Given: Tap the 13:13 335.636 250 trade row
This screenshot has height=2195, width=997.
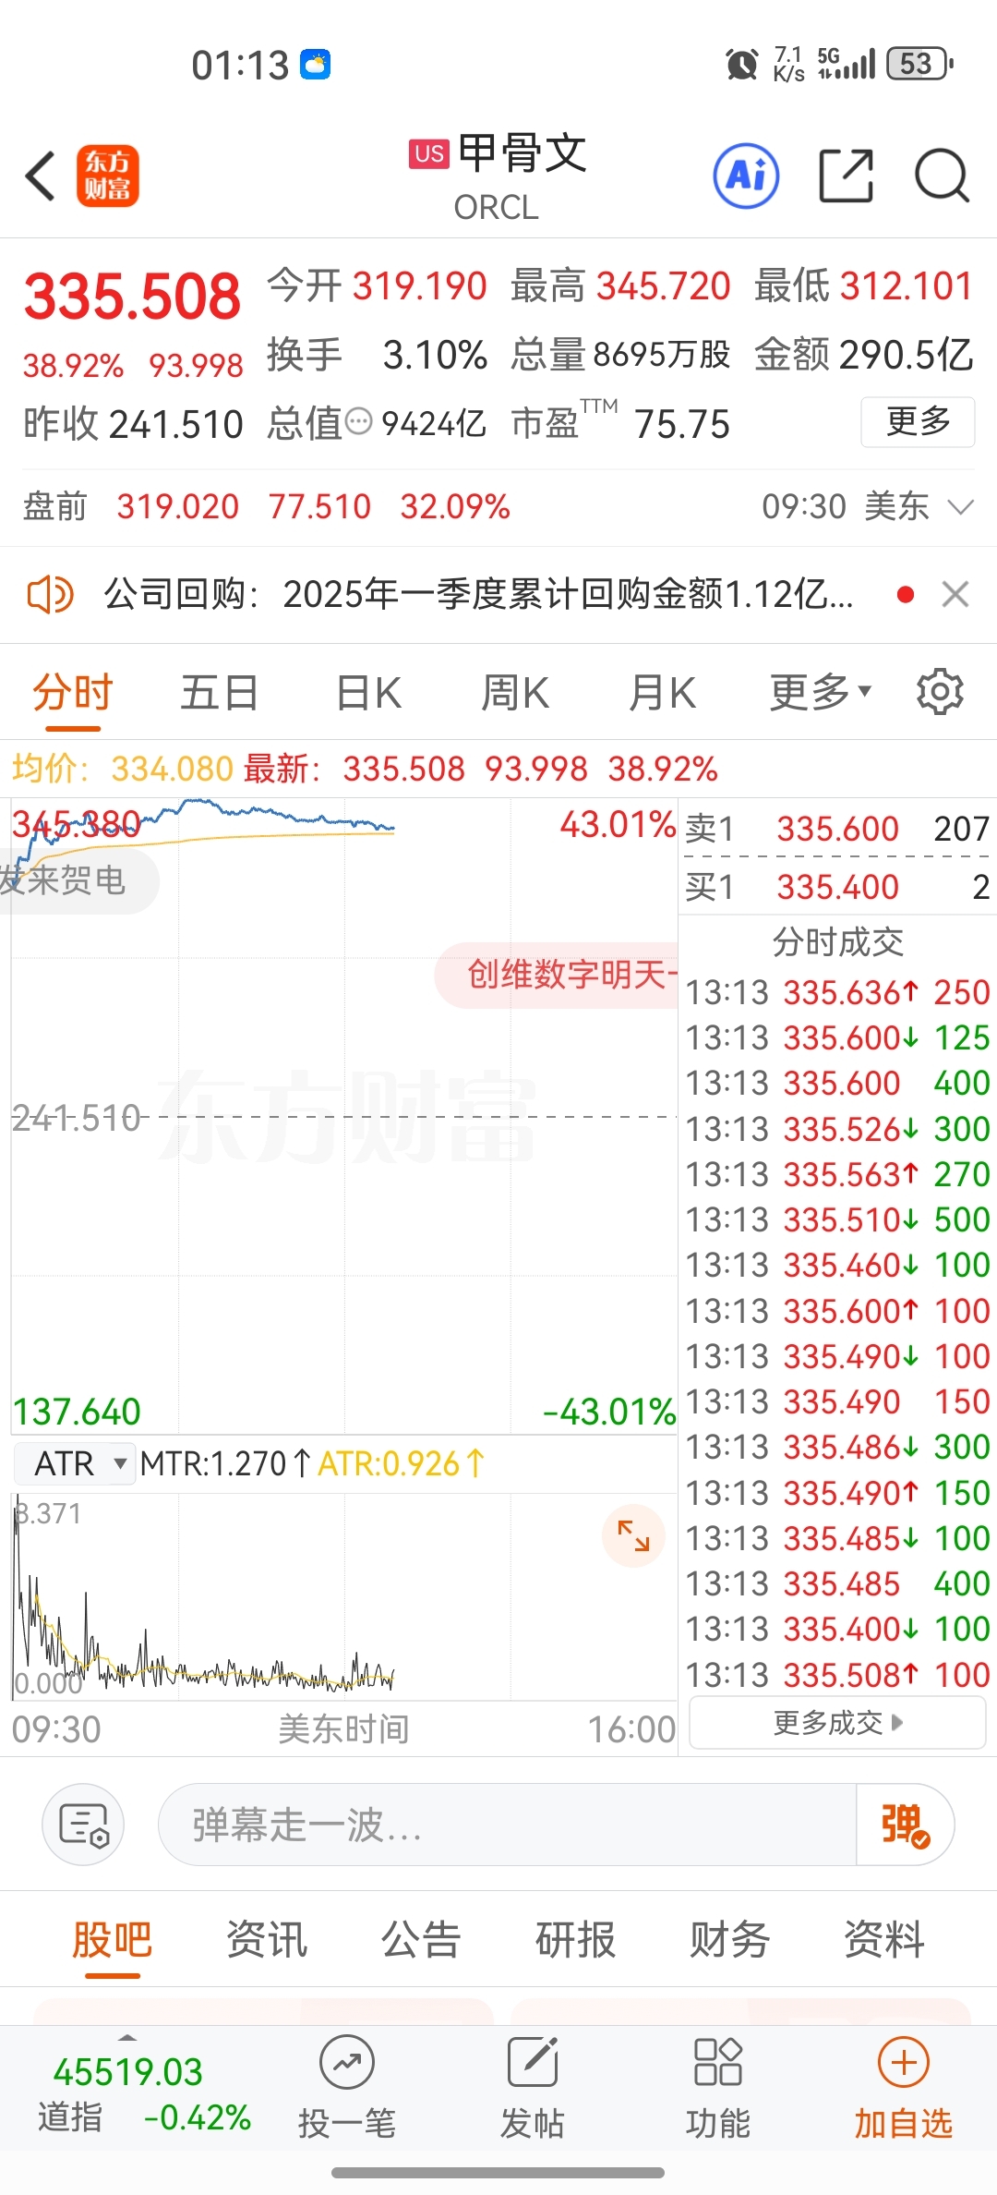Looking at the screenshot, I should [837, 992].
